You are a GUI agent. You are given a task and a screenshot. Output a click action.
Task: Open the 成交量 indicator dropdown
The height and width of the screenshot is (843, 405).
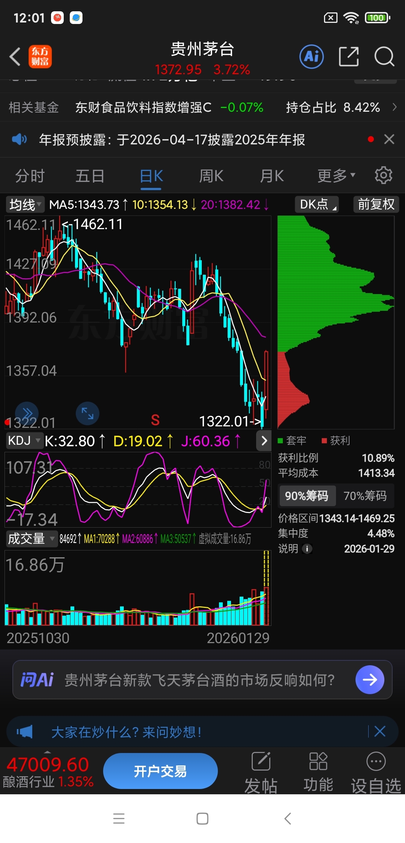[x=32, y=539]
